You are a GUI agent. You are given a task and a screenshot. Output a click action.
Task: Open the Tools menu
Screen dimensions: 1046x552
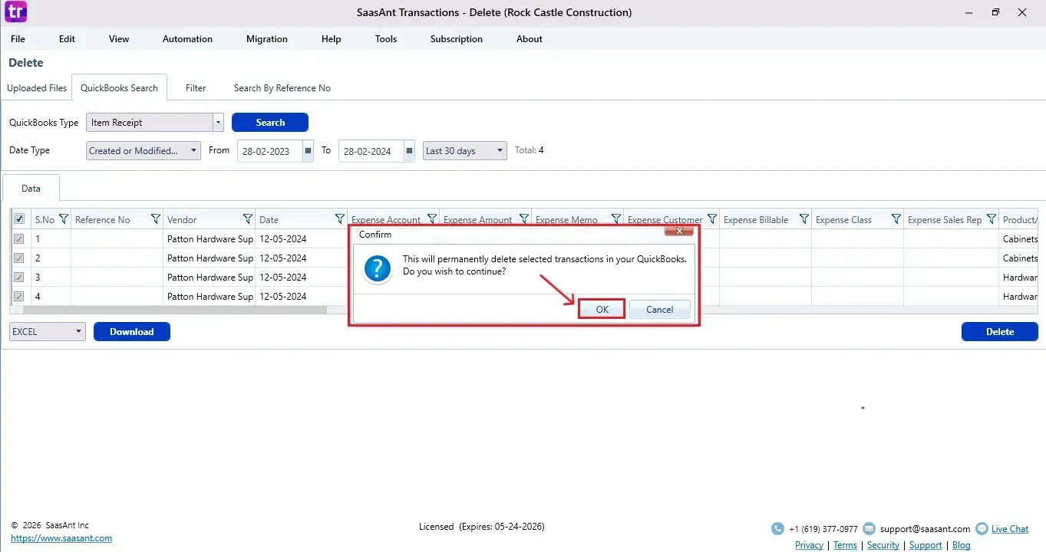[386, 39]
